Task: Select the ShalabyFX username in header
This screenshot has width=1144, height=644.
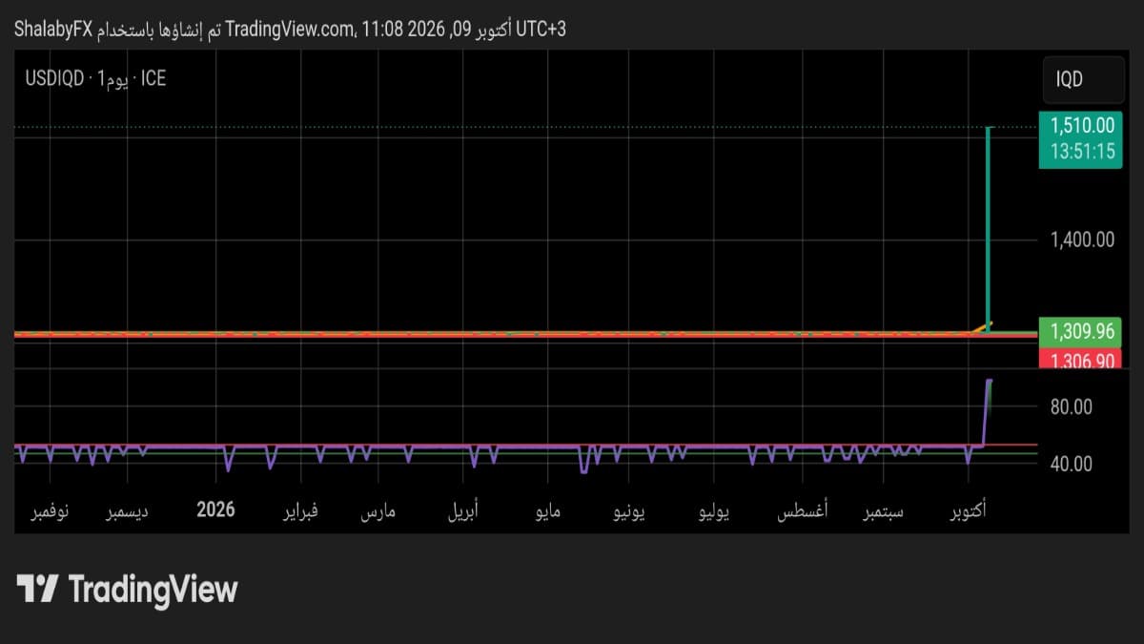Action: coord(53,30)
